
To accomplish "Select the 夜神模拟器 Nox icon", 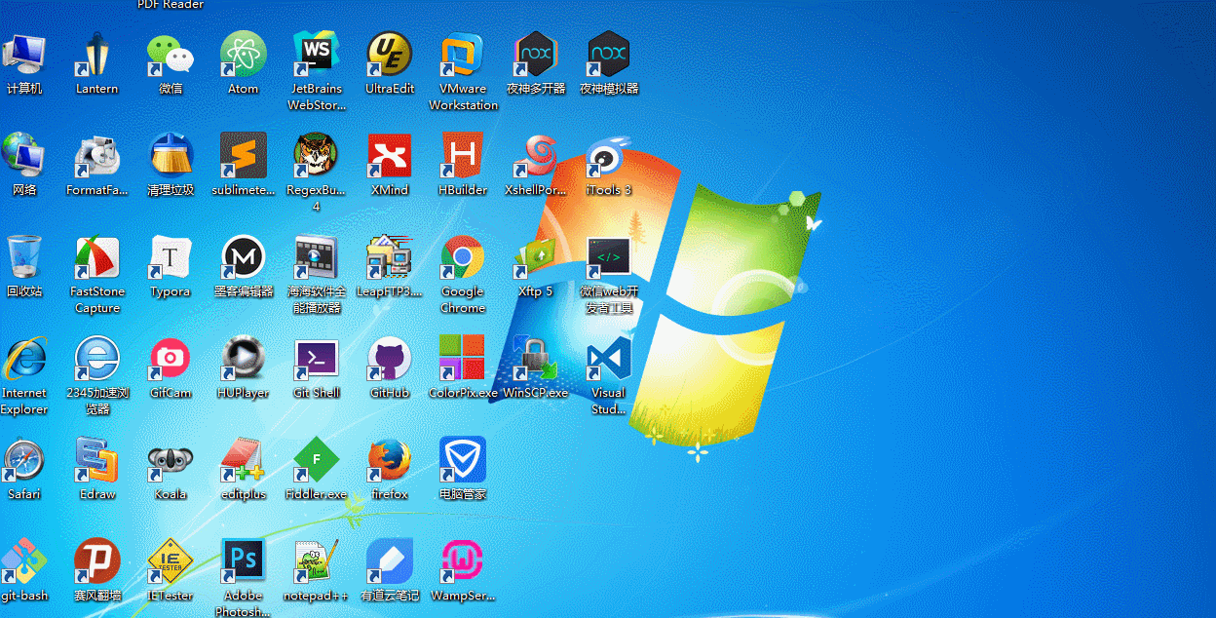I will [x=609, y=55].
